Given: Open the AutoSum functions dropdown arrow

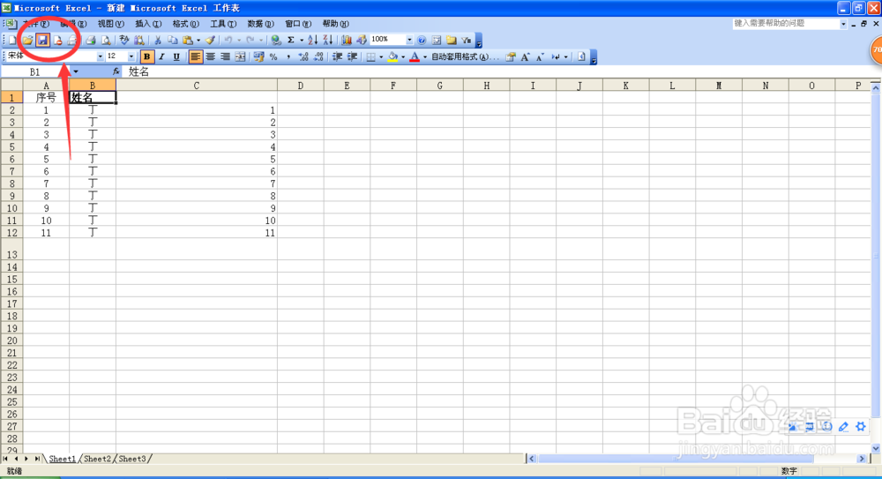Looking at the screenshot, I should click(302, 40).
